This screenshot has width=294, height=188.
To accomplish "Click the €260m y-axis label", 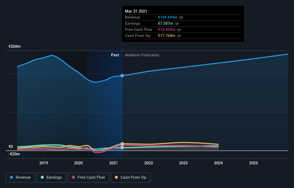I will click(x=15, y=46).
